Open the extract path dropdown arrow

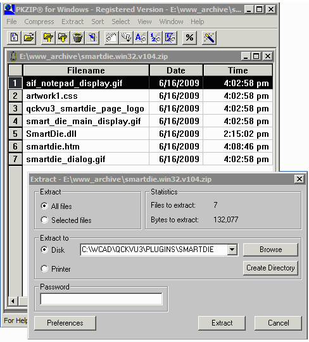tap(232, 250)
